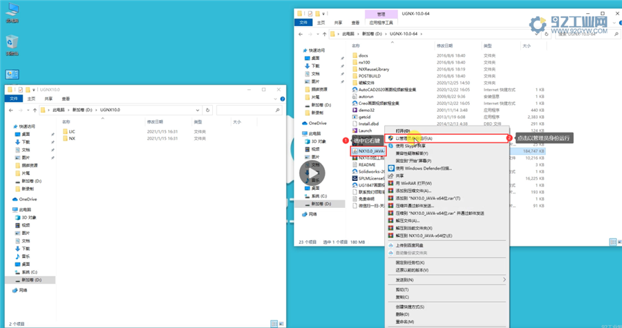
Task: Click 剪切(T) in the context menu
Action: (x=402, y=289)
